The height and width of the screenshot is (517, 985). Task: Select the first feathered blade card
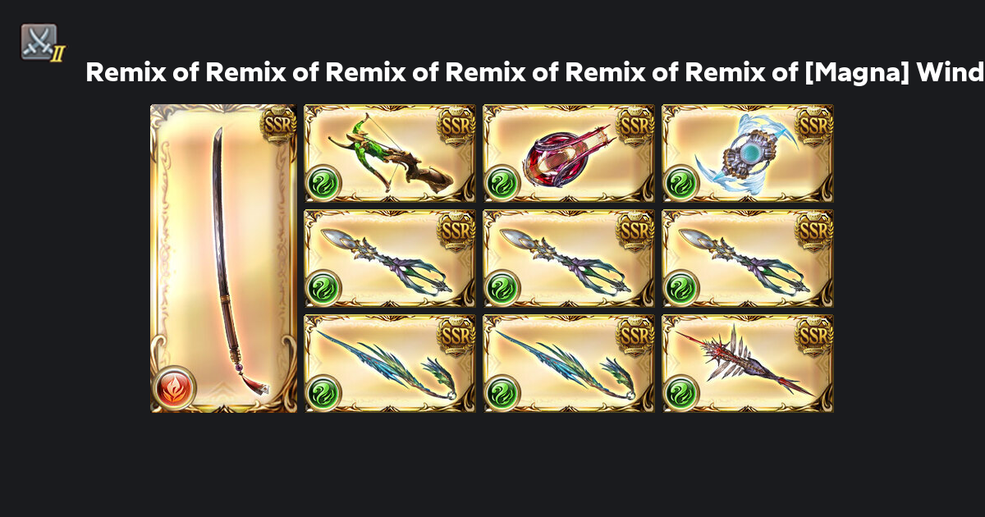click(391, 364)
